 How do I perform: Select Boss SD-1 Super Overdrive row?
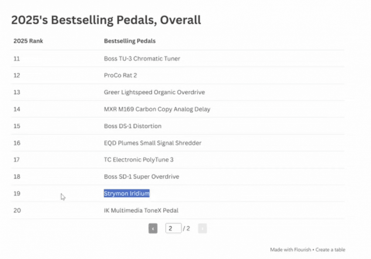pos(141,177)
